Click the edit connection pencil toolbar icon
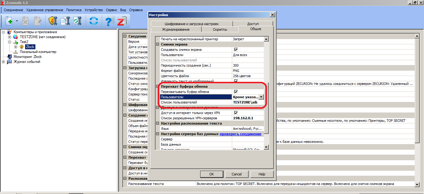This screenshot has height=194, width=424. (38, 21)
